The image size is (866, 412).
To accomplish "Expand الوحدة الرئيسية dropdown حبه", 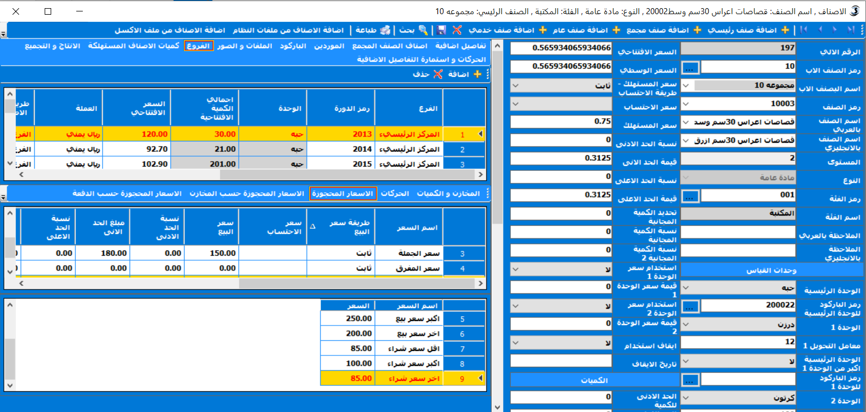I will point(686,287).
